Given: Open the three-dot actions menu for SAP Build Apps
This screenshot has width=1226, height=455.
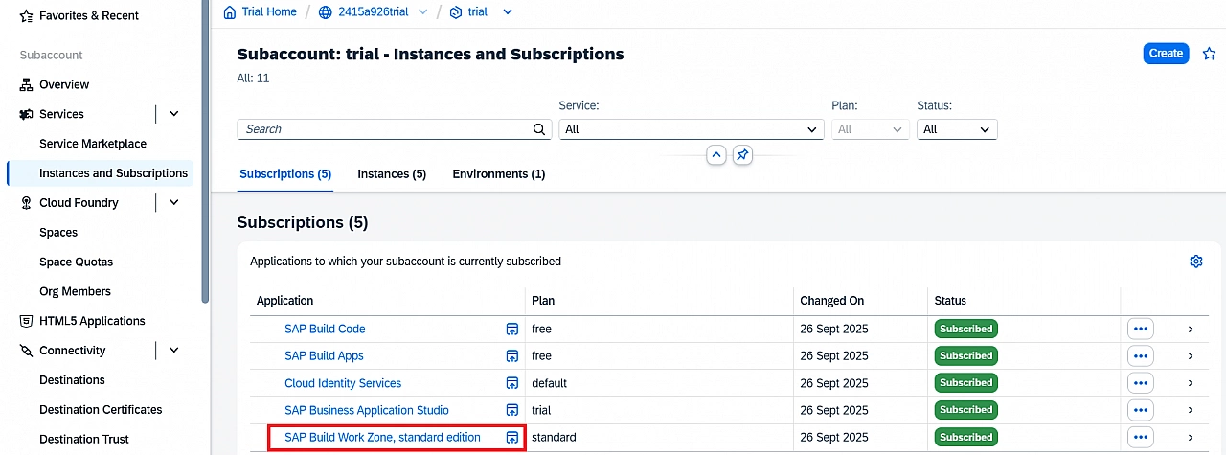Looking at the screenshot, I should (x=1140, y=355).
